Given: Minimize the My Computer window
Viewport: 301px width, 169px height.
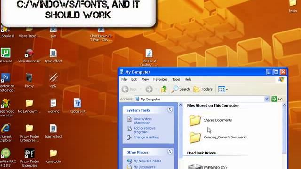Looking at the screenshot, I should click(x=269, y=72).
